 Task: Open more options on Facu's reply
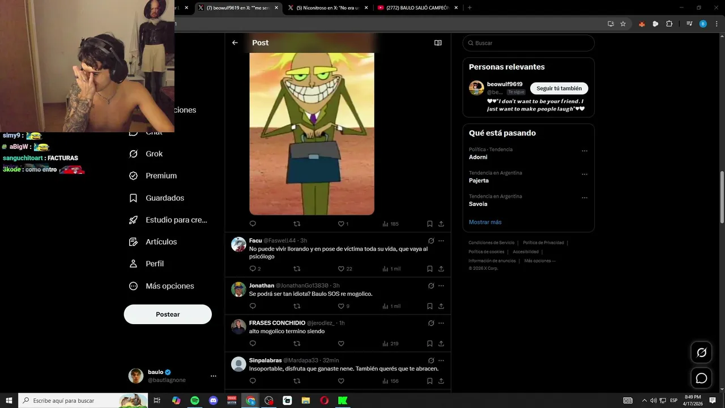tap(441, 241)
